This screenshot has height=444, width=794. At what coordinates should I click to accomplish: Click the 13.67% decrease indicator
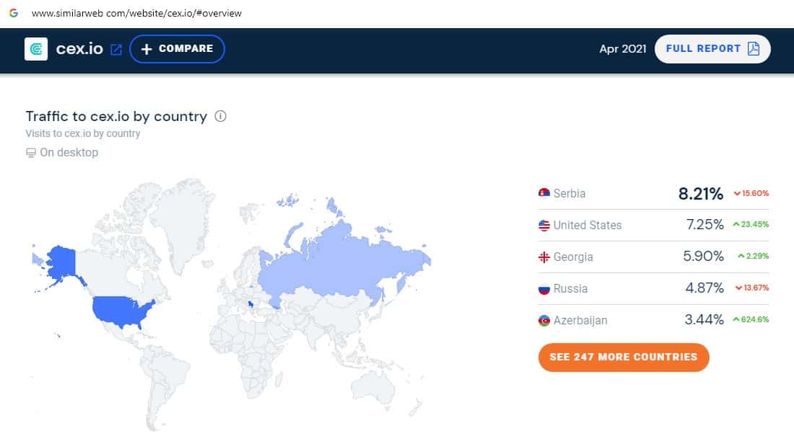point(752,288)
